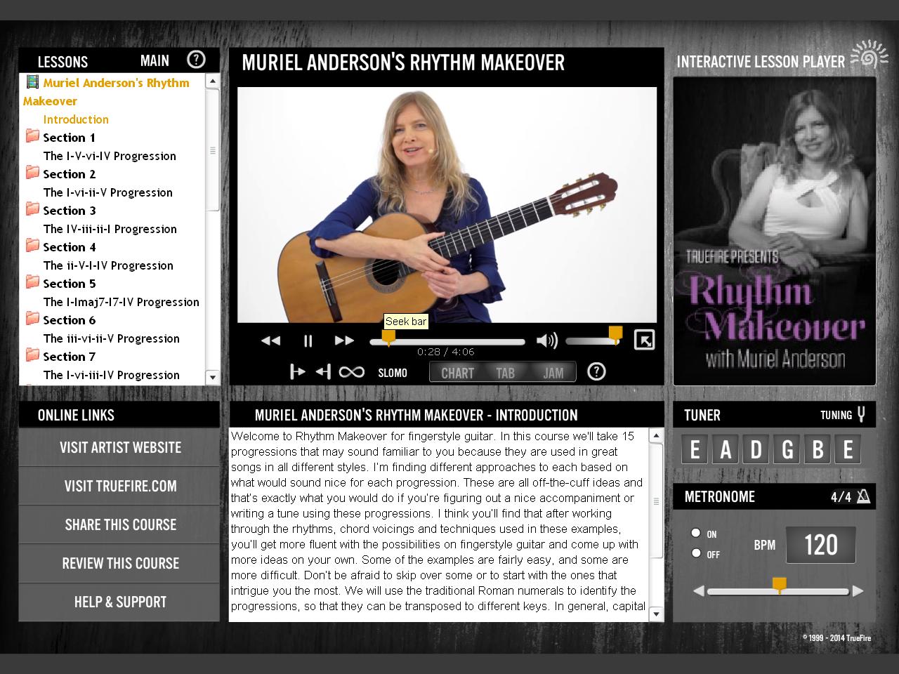Expand the Section 4 folder
The image size is (899, 674).
tap(32, 245)
